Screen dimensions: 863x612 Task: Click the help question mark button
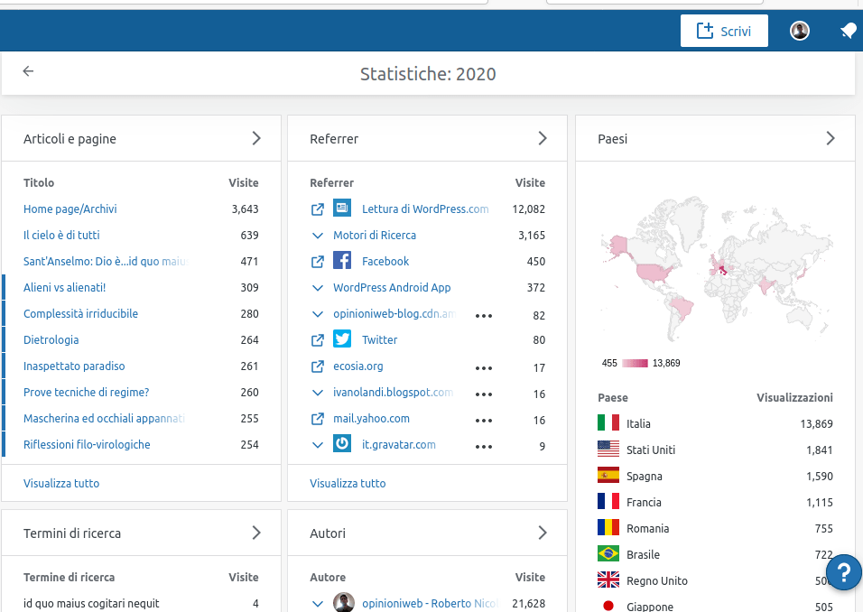(x=844, y=572)
